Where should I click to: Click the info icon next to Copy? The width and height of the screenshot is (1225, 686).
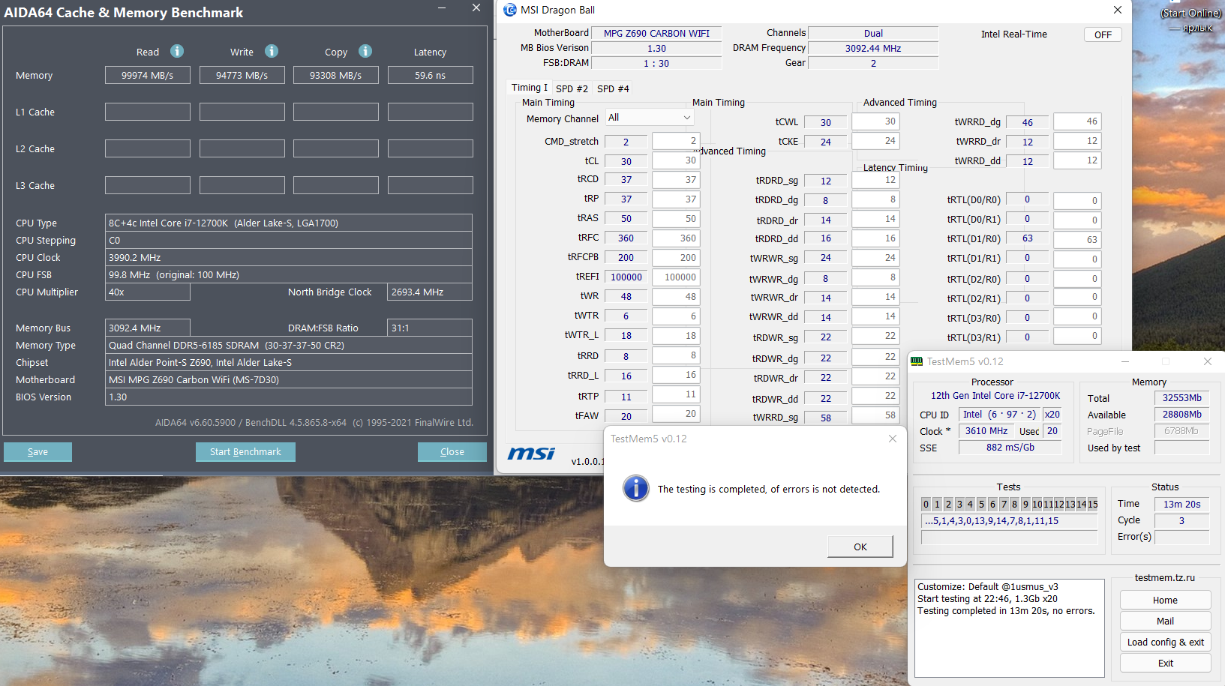coord(365,51)
